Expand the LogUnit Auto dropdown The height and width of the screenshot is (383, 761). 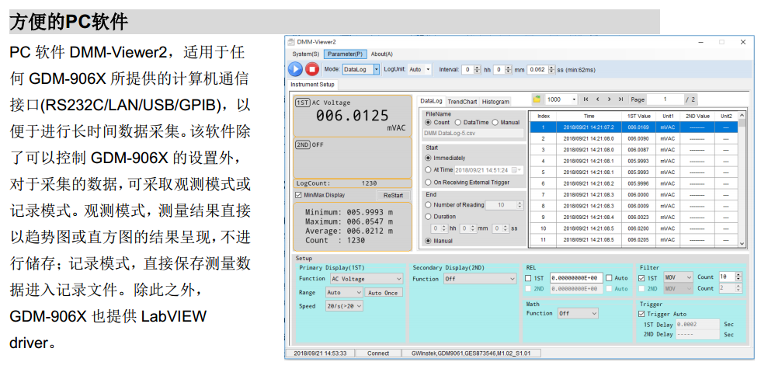428,69
